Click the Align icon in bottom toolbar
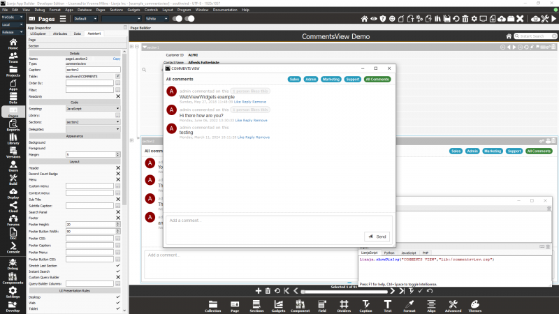 [x=431, y=306]
